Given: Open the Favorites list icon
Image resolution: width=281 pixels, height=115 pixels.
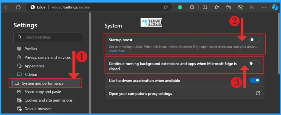Looking at the screenshot, I should [217, 7].
